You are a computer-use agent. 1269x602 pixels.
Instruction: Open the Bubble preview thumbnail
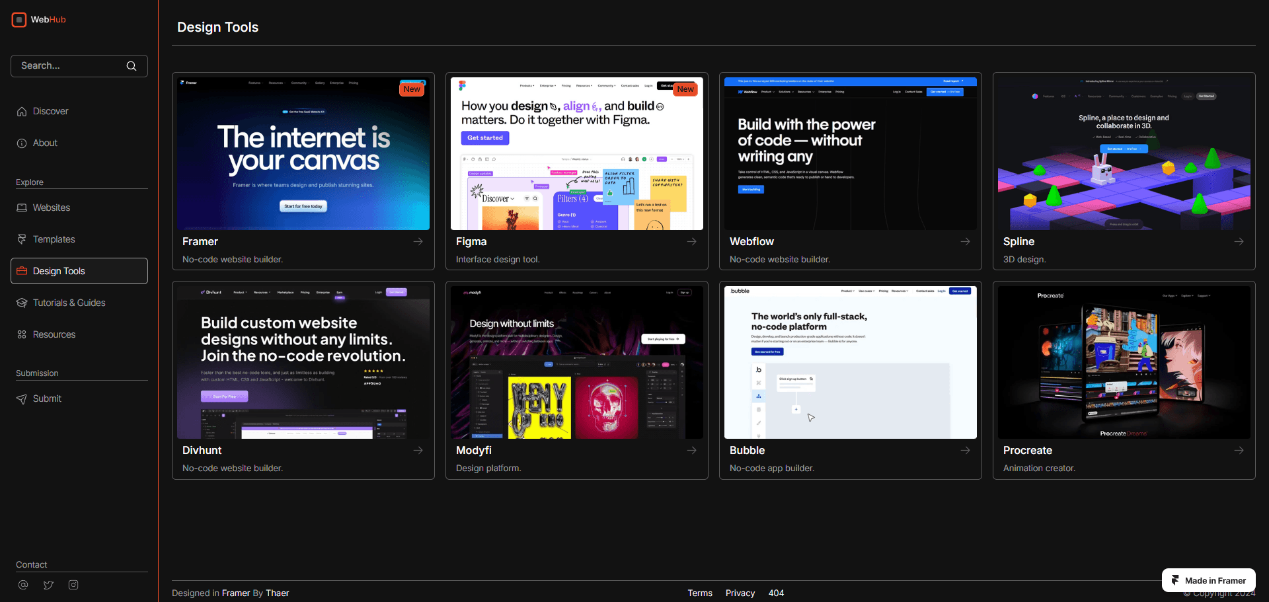[851, 363]
